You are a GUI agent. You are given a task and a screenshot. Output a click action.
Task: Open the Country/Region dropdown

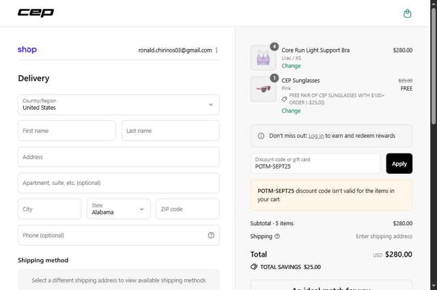click(x=119, y=105)
